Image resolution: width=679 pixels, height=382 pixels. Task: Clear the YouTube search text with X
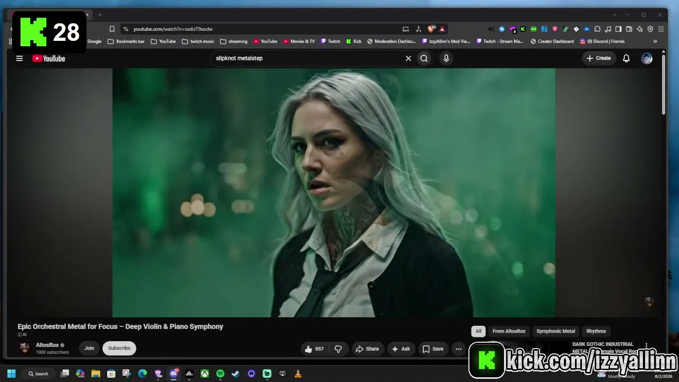pos(408,58)
